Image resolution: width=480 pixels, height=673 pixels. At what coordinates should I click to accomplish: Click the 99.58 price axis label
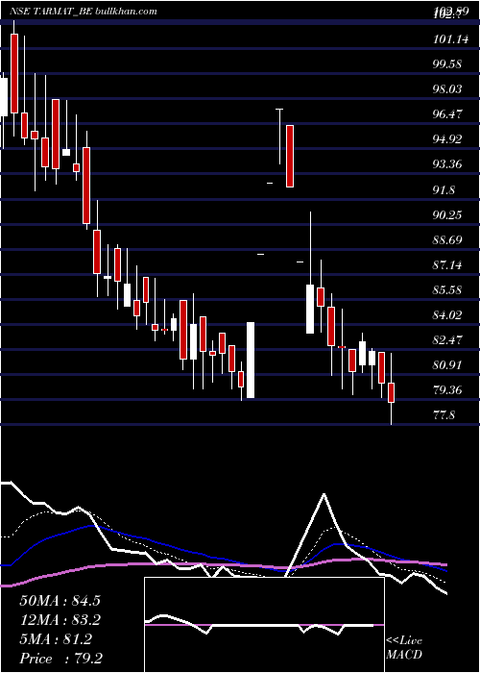pyautogui.click(x=447, y=64)
